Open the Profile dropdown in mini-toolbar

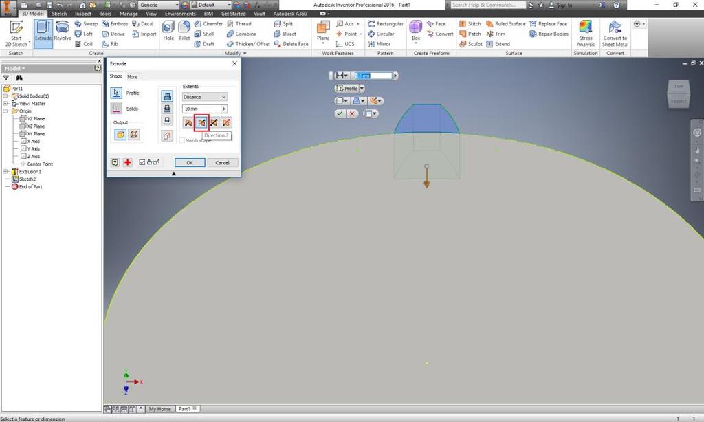[x=362, y=89]
